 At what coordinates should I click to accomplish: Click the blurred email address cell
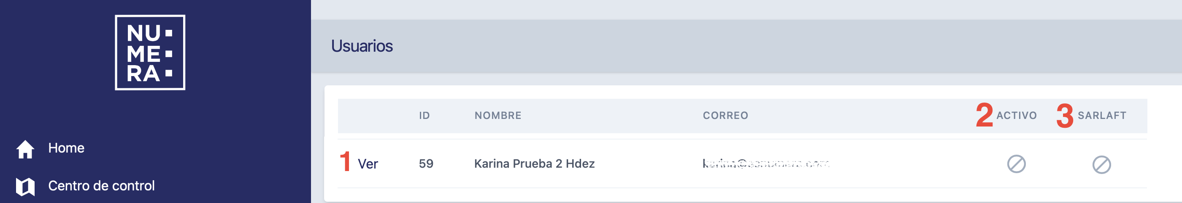coord(766,163)
